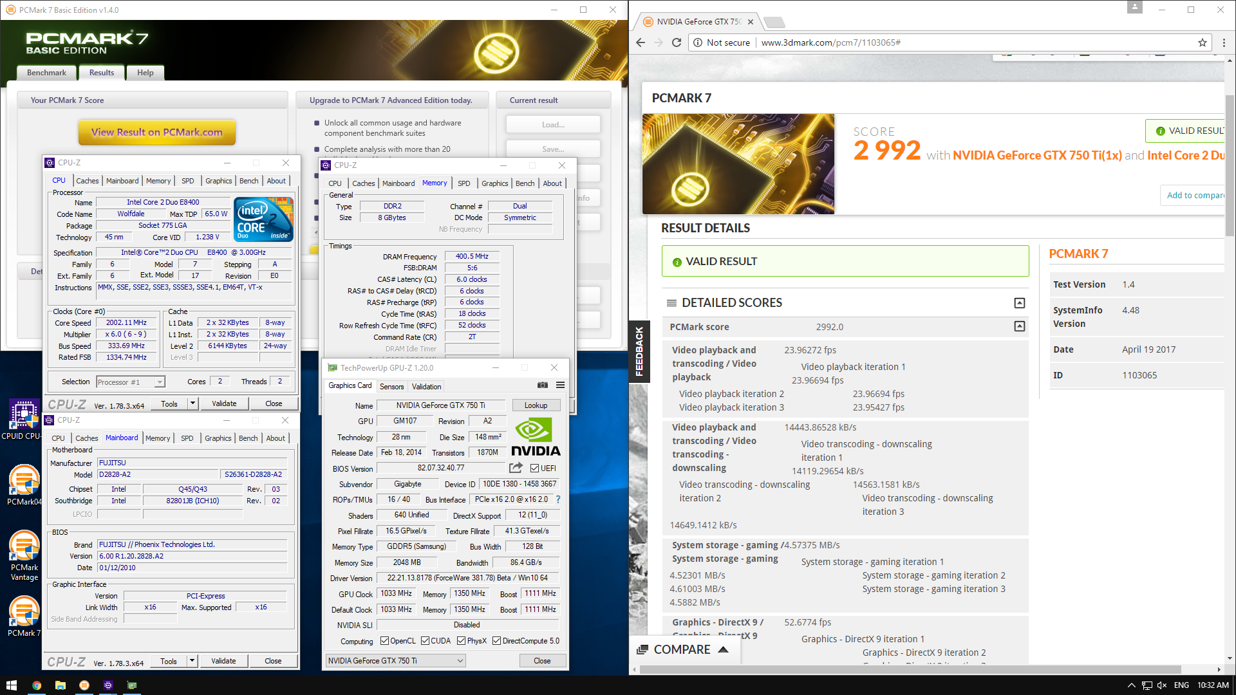Toggle the DirectCompute 5.0 checkbox in GPU-Z
Viewport: 1236px width, 695px height.
[x=496, y=640]
